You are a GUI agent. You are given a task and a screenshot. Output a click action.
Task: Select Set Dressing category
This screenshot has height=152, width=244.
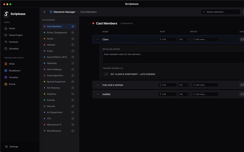pos(59,88)
